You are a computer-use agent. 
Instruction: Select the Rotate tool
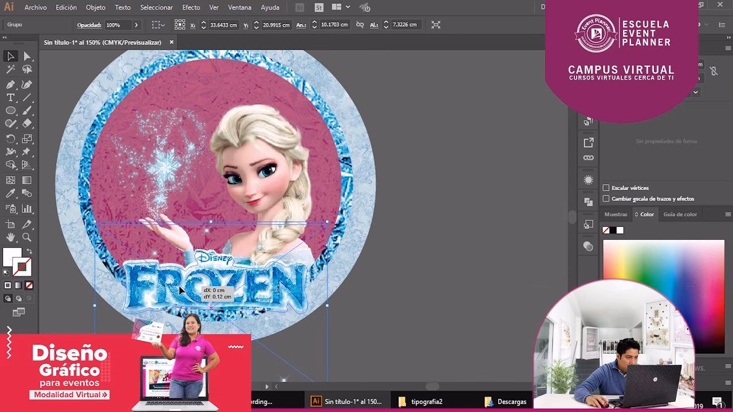[x=11, y=139]
